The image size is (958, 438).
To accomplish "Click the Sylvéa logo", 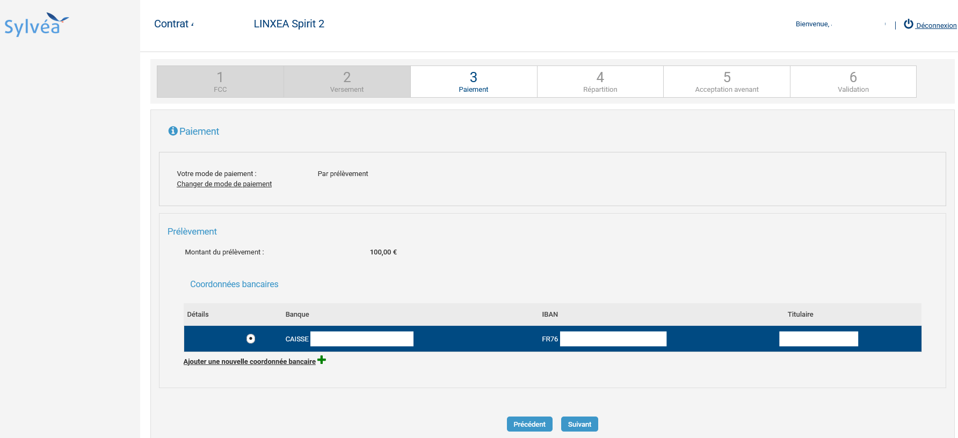I will click(x=36, y=25).
